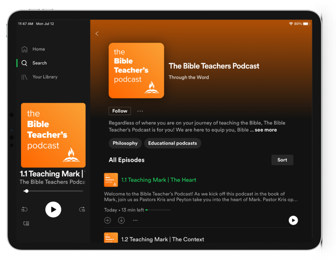Play episode 1.1 from the episode list

point(293,220)
